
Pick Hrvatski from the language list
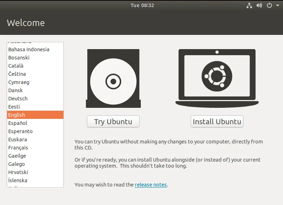35,172
